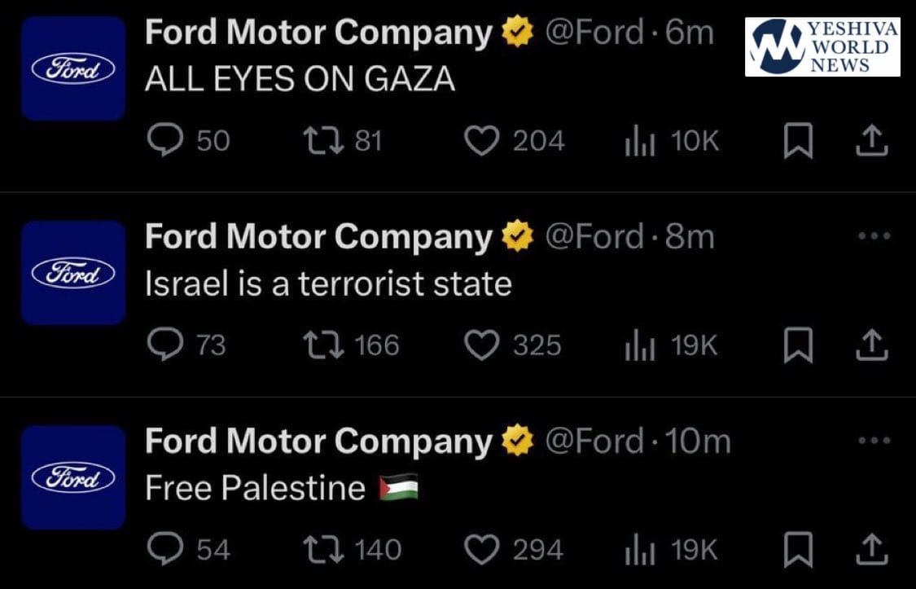This screenshot has height=589, width=916.
Task: Click Ford avatar beside "terrorist state" tweet
Action: point(73,273)
